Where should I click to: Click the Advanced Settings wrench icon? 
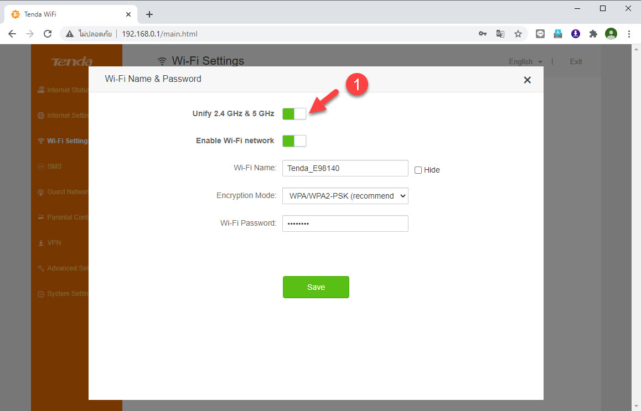41,268
